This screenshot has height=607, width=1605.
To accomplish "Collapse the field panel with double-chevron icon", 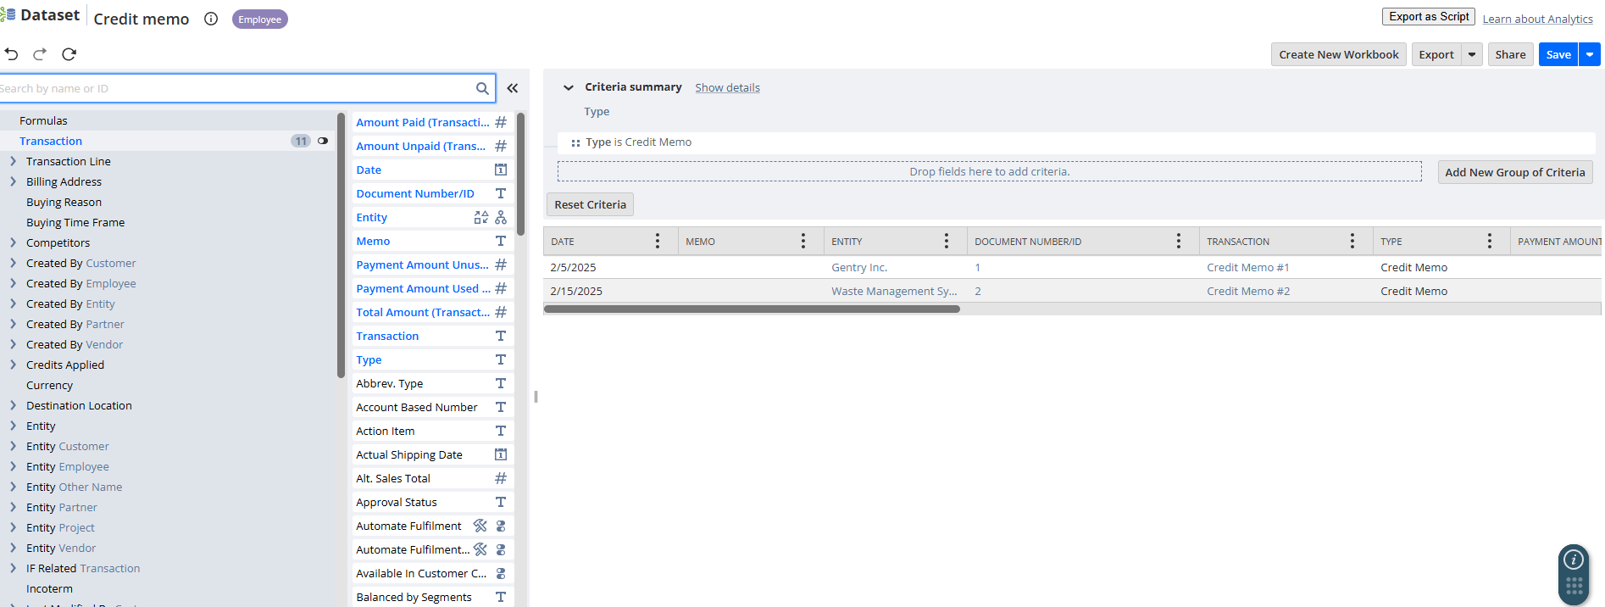I will [513, 88].
